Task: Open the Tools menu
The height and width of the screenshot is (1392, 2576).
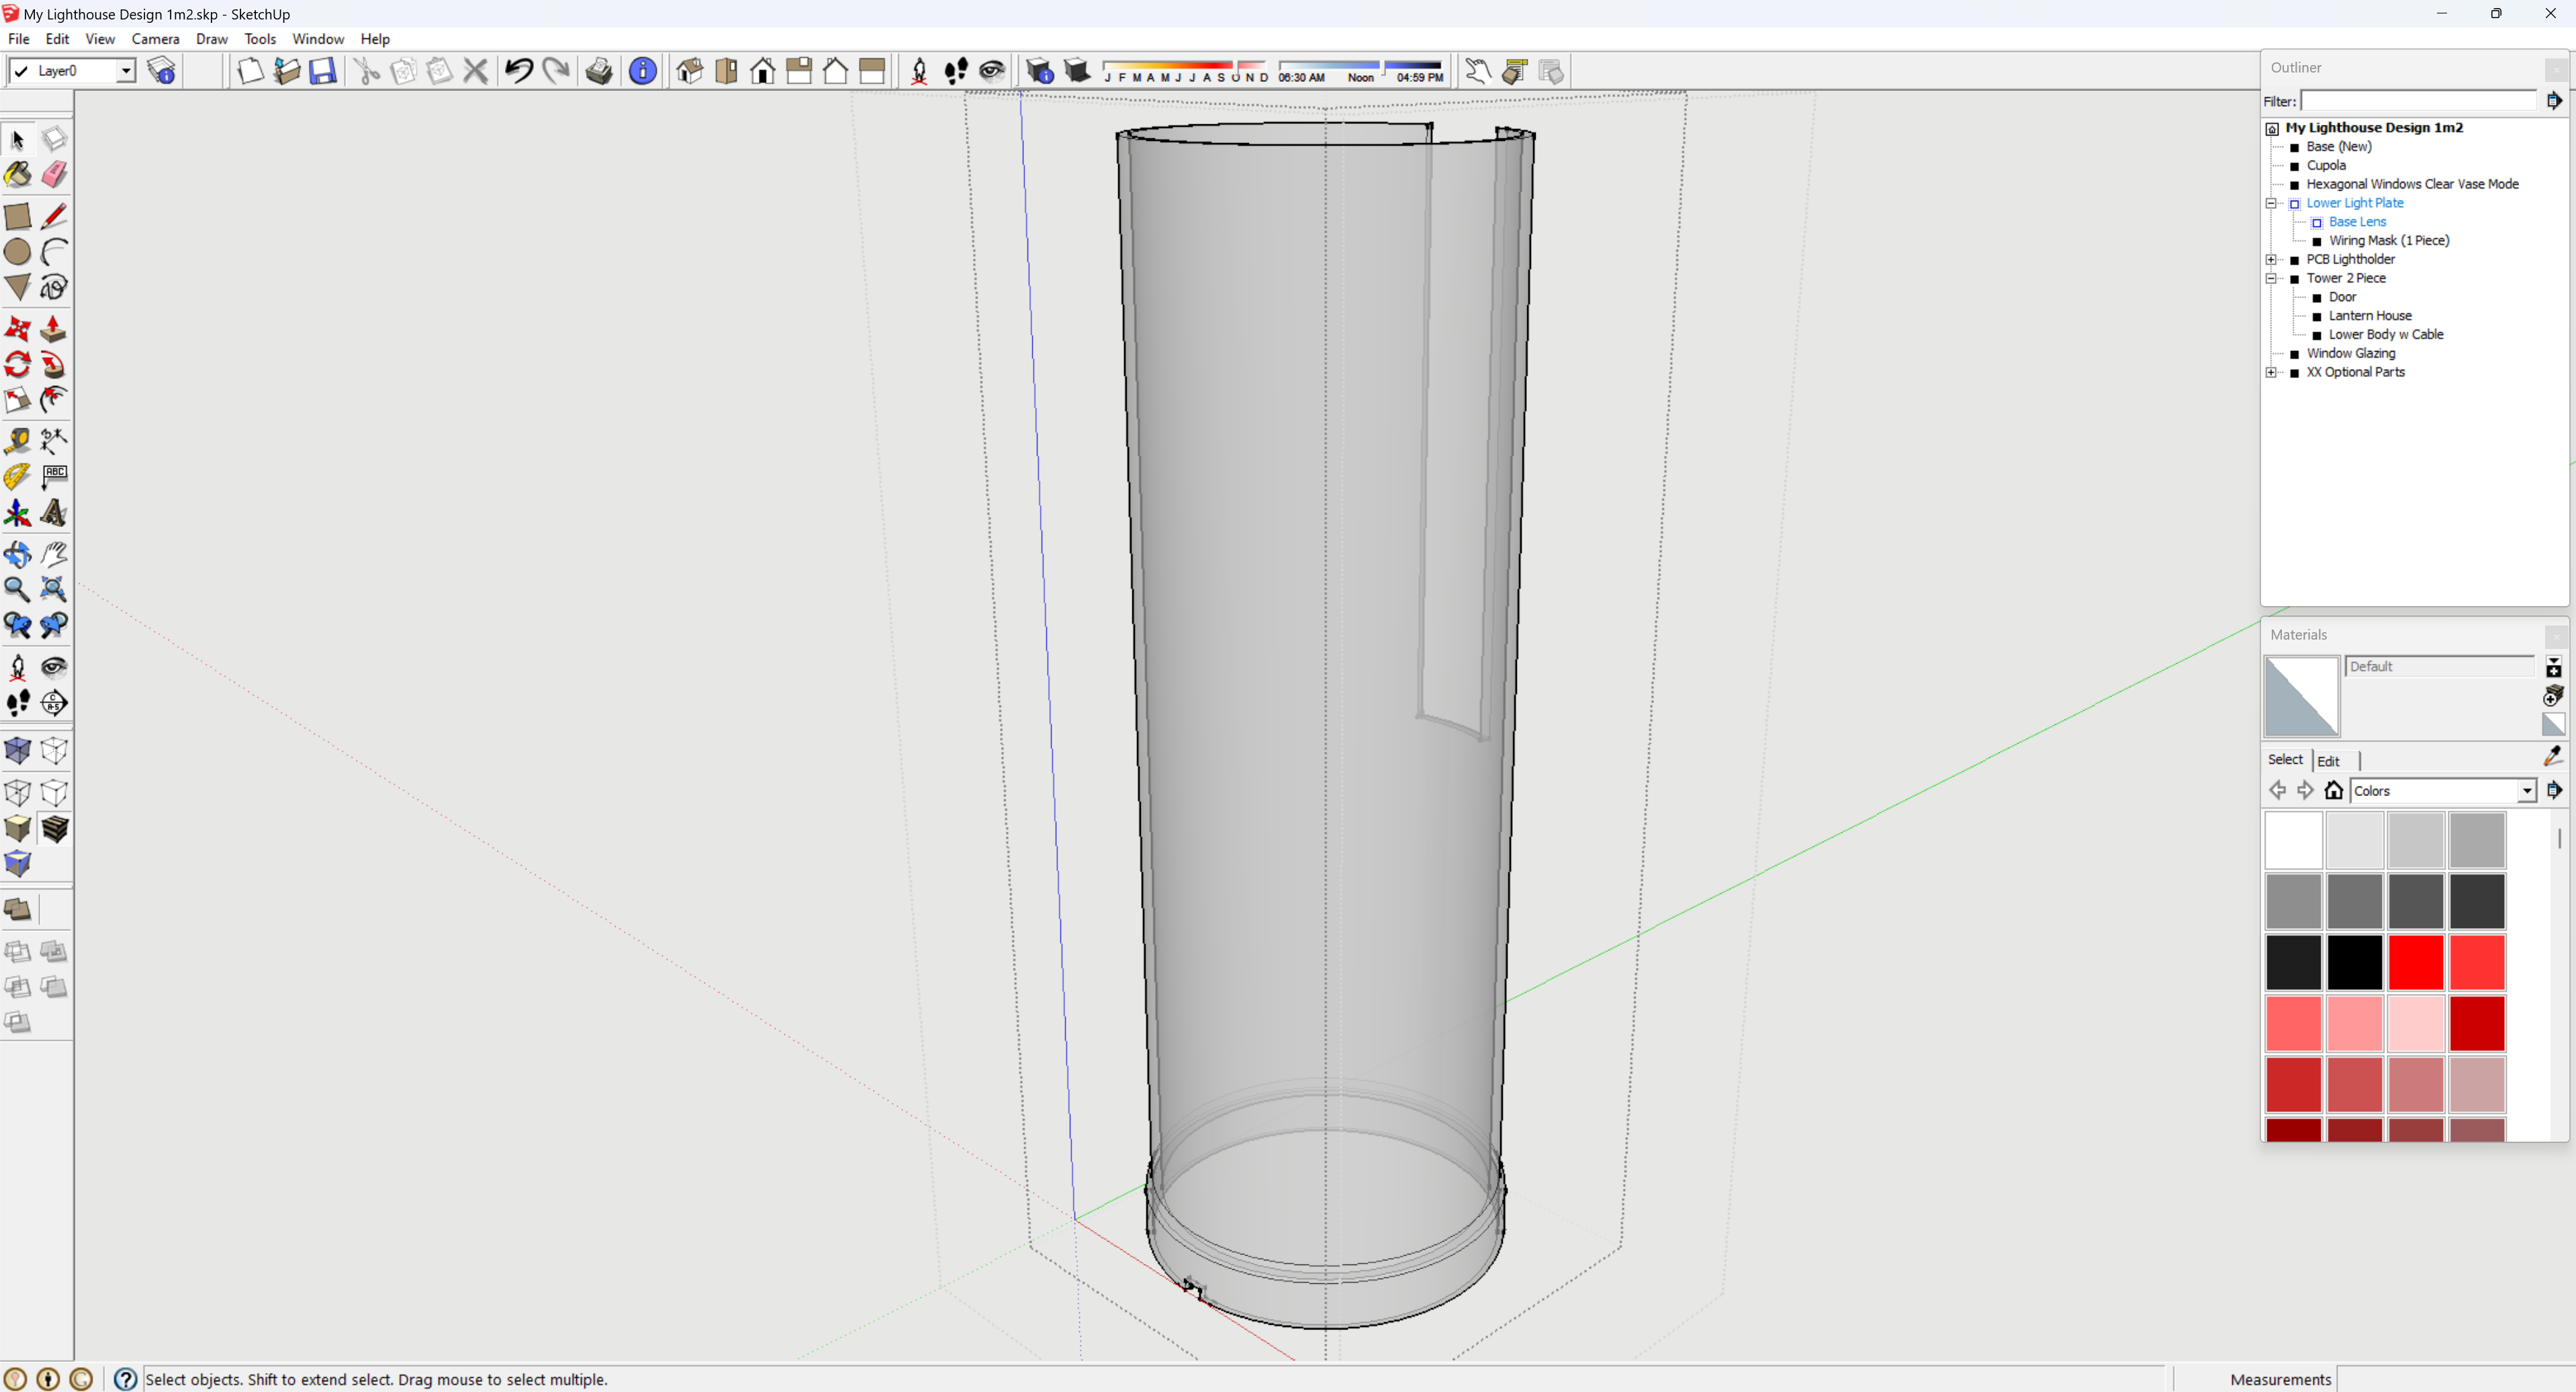Action: (x=260, y=39)
